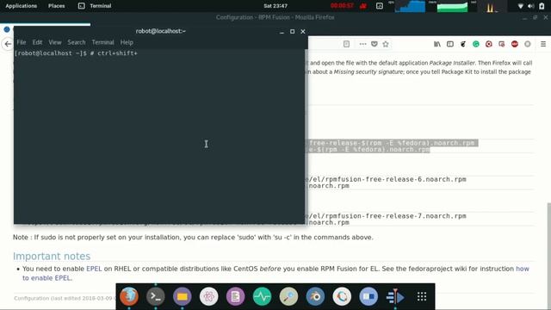Click the terminal command prompt line
Screen dimensions: 551x310
tap(76, 53)
